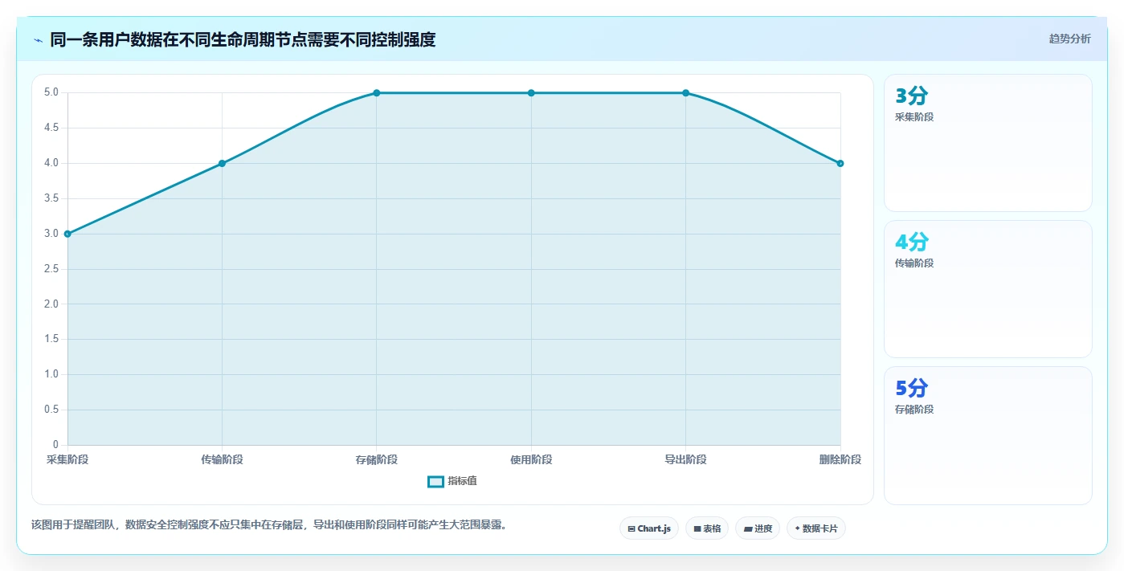The height and width of the screenshot is (571, 1124).
Task: Click the 采集阶段 x-axis label
Action: click(x=67, y=459)
